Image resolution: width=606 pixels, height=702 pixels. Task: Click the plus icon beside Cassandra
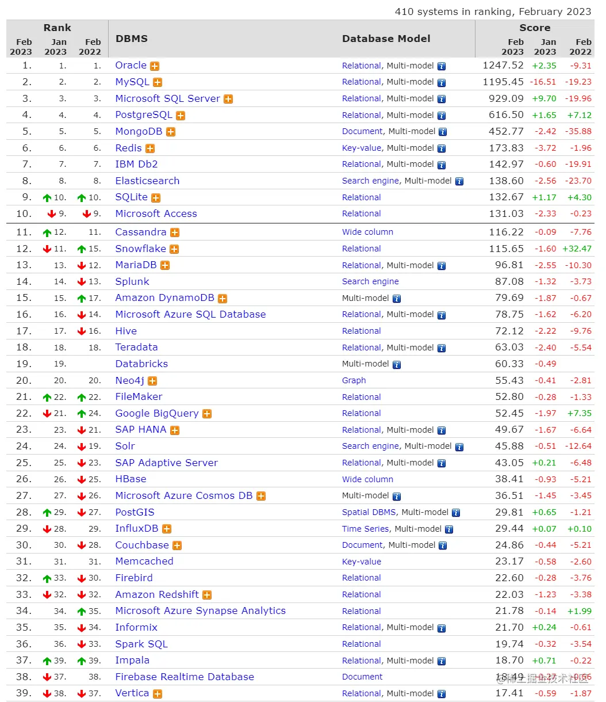[x=175, y=233]
